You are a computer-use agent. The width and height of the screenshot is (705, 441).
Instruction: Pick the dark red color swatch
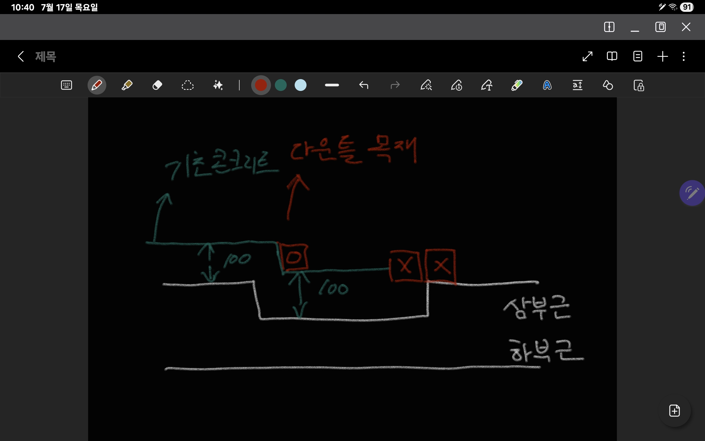[x=261, y=85]
